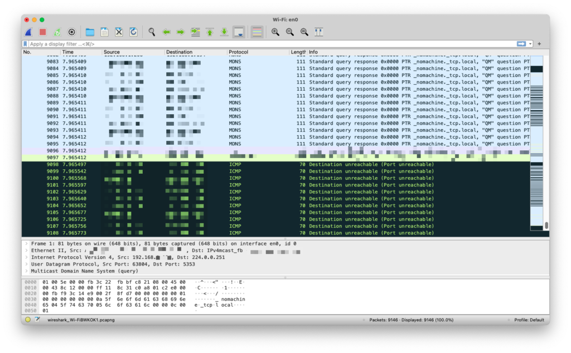Click ASCII text 'nomachin' in hex pane
This screenshot has height=353, width=571.
pyautogui.click(x=233, y=300)
